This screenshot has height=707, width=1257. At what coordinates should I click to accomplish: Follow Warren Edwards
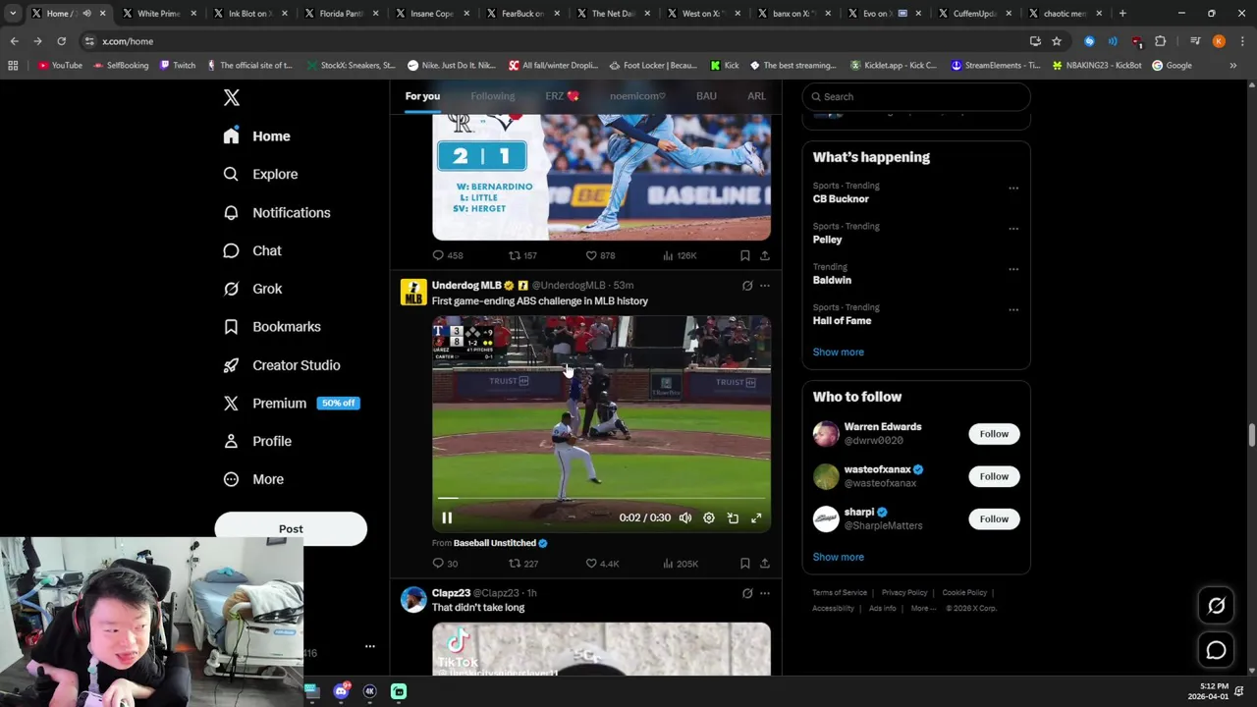[994, 434]
